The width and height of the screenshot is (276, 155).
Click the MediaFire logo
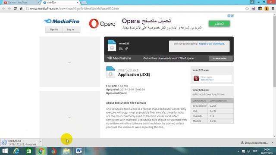click(61, 21)
